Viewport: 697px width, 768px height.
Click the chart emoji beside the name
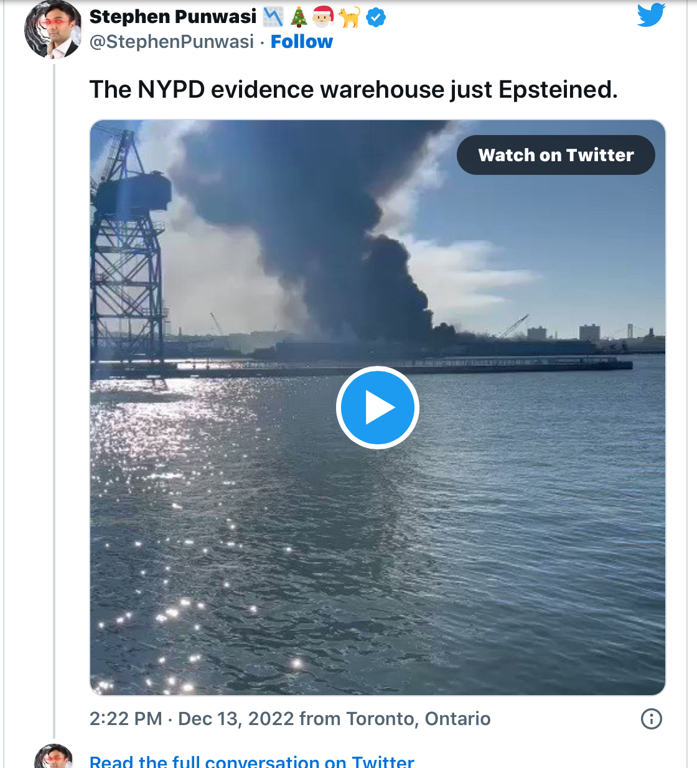pyautogui.click(x=273, y=17)
